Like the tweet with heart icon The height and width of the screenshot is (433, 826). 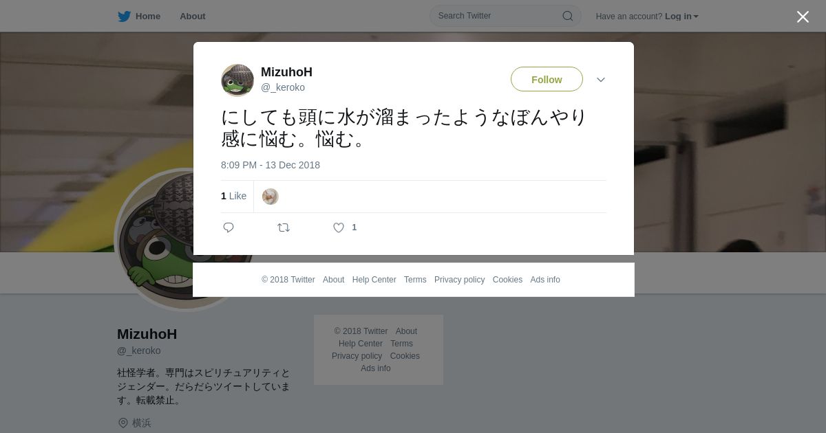(339, 227)
